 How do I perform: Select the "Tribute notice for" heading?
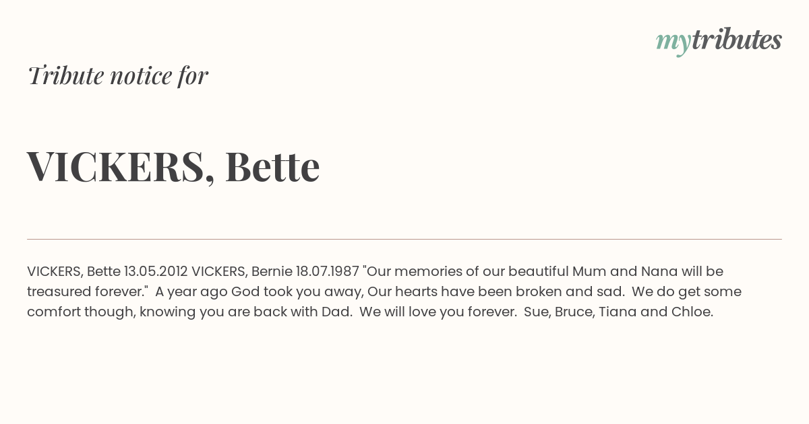point(117,75)
